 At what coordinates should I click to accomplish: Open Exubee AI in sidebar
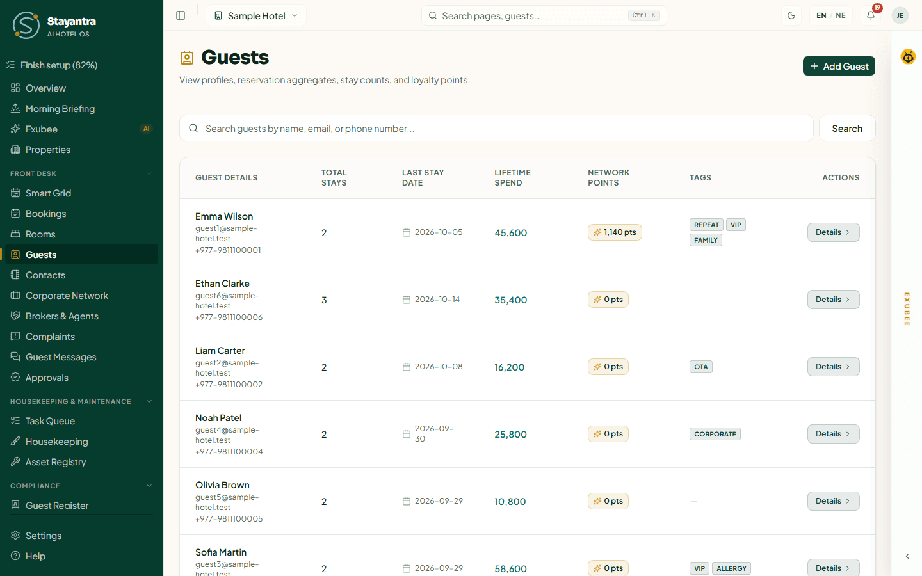click(81, 129)
